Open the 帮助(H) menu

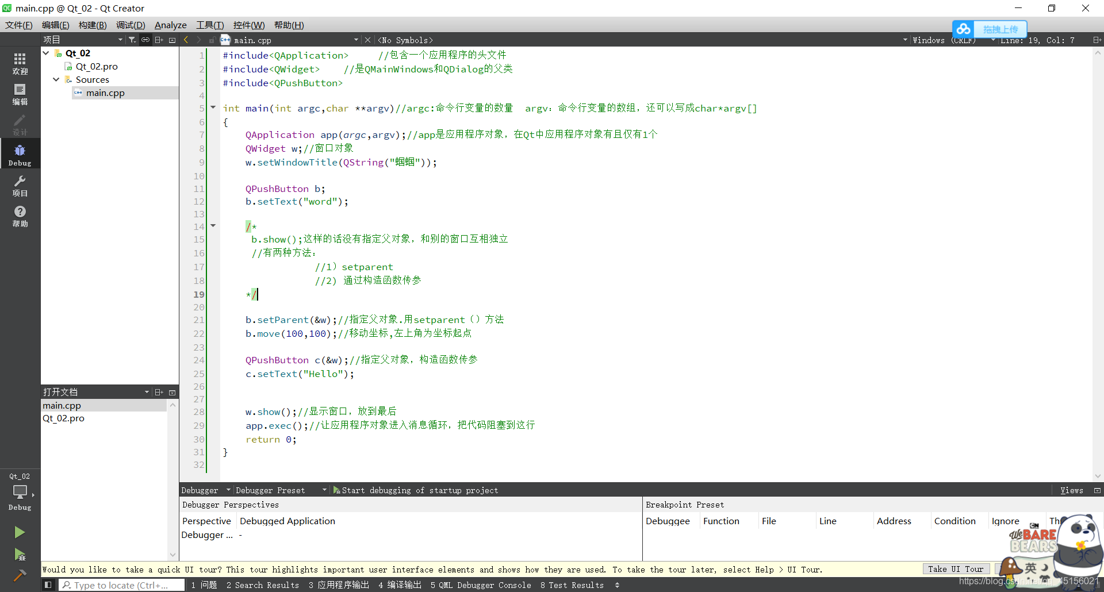click(289, 25)
